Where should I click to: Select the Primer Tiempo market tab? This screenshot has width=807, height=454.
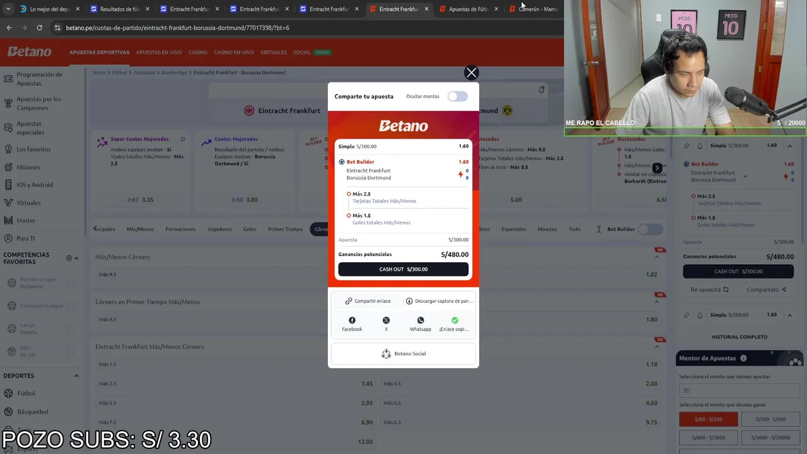[x=285, y=229]
